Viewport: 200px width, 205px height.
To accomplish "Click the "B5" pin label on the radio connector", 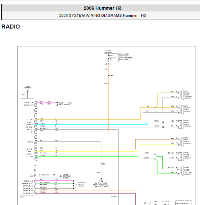I will coord(36,141).
